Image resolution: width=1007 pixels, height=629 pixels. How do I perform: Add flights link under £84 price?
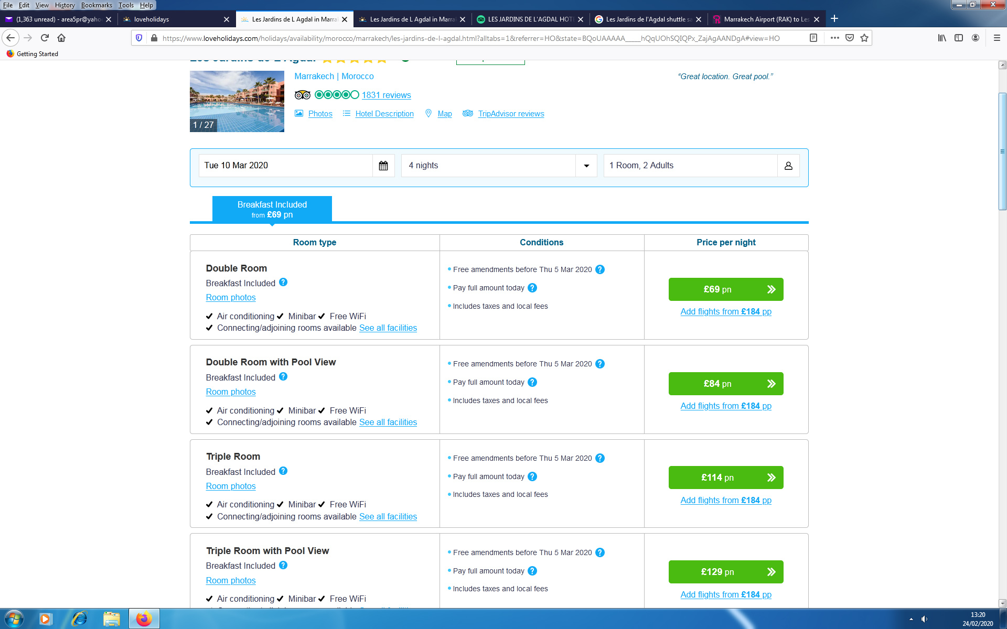(726, 406)
